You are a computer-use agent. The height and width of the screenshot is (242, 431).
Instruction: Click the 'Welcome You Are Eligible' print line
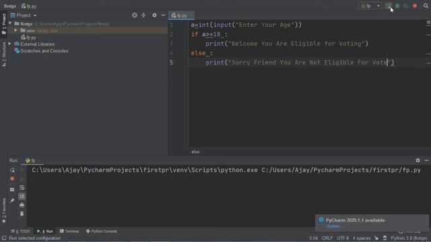point(287,44)
